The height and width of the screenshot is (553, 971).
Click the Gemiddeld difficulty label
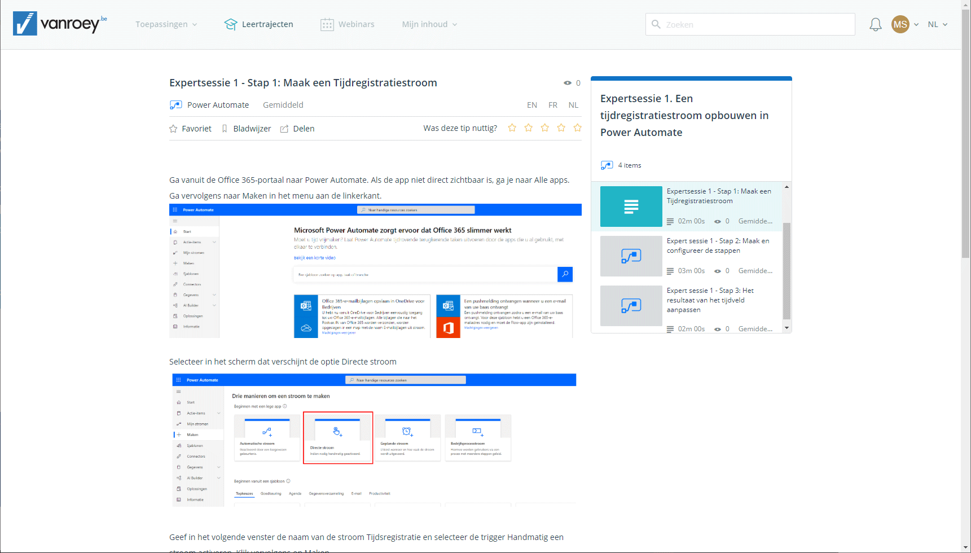coord(283,105)
